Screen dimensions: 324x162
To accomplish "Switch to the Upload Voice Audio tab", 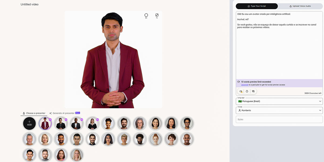I will tap(300, 6).
